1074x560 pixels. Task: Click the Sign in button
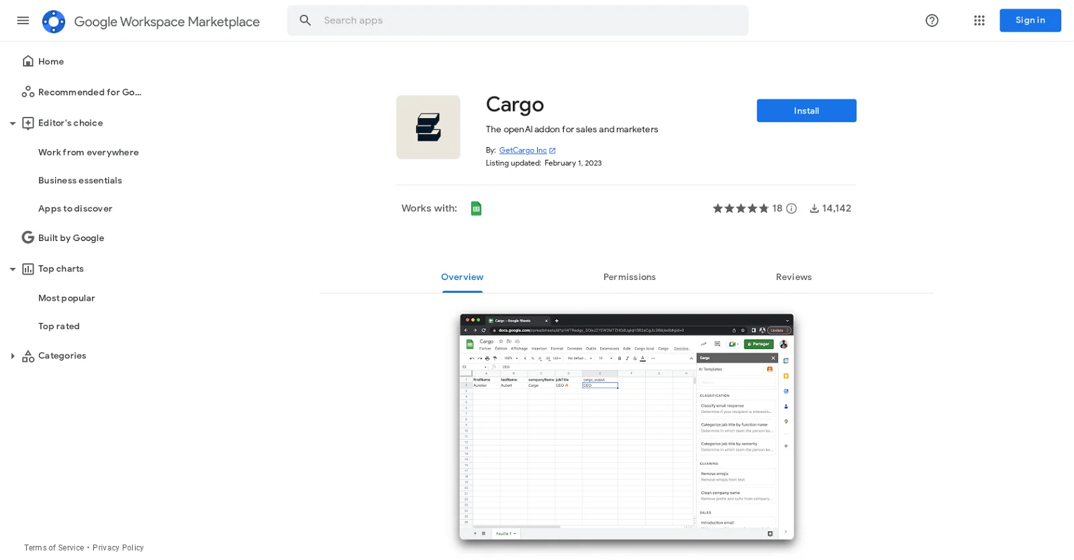click(1030, 21)
